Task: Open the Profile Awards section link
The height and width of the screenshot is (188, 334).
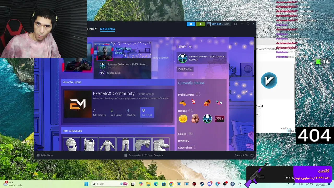Action: 189,95
